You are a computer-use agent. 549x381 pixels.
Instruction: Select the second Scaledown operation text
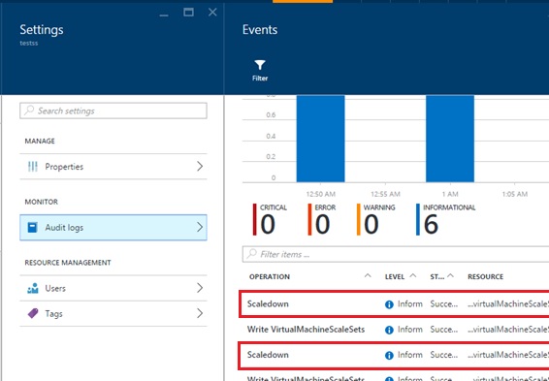coord(268,355)
